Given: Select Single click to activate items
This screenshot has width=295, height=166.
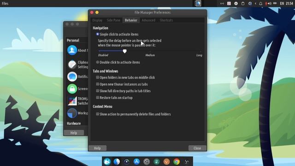Looking at the screenshot, I should point(97,34).
